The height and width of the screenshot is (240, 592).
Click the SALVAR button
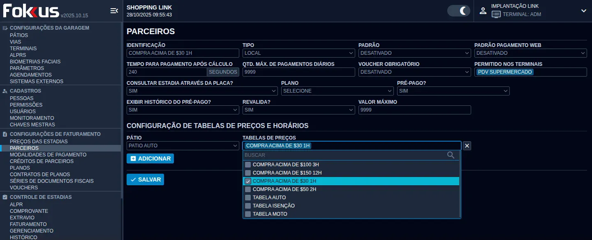[145, 179]
